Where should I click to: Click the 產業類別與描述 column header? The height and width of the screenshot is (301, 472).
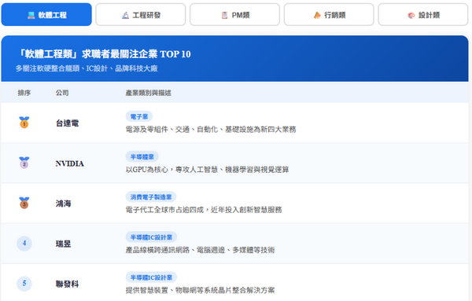pyautogui.click(x=148, y=93)
